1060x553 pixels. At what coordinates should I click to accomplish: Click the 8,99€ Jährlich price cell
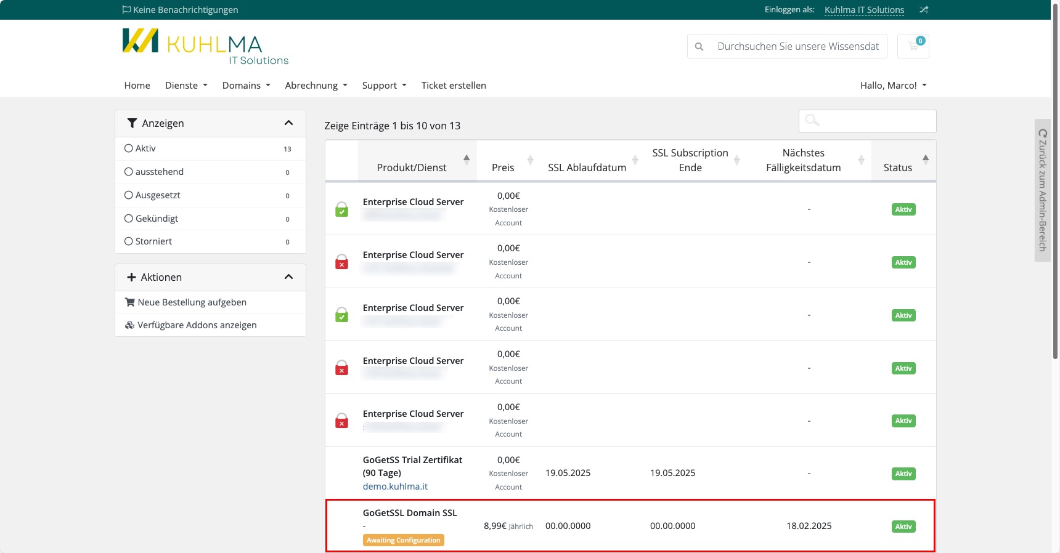coord(508,526)
